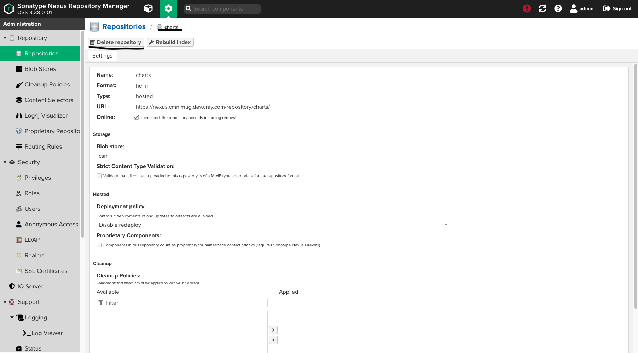Open Cleanup Policies in sidebar

(40, 84)
